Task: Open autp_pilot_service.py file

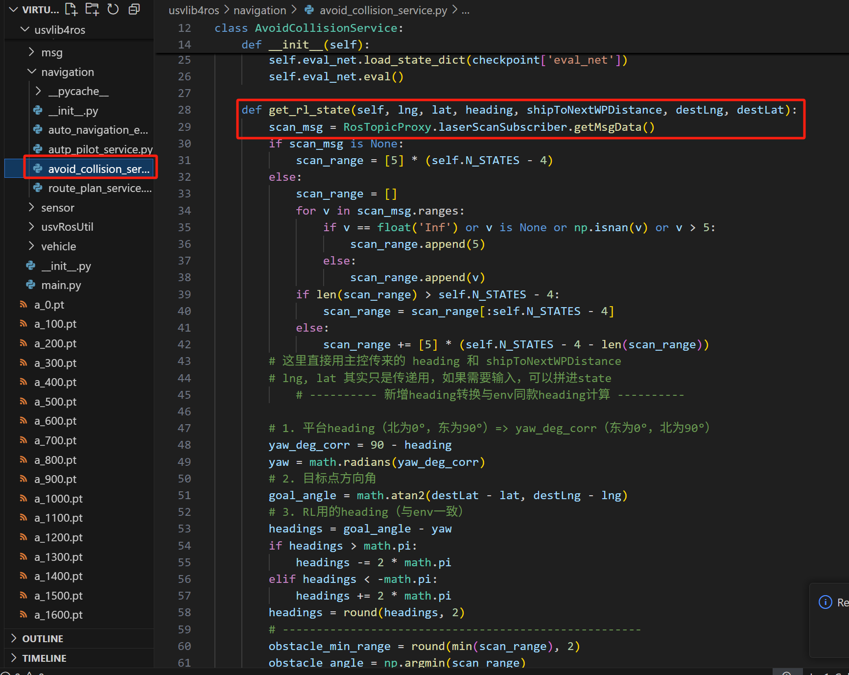Action: tap(100, 149)
